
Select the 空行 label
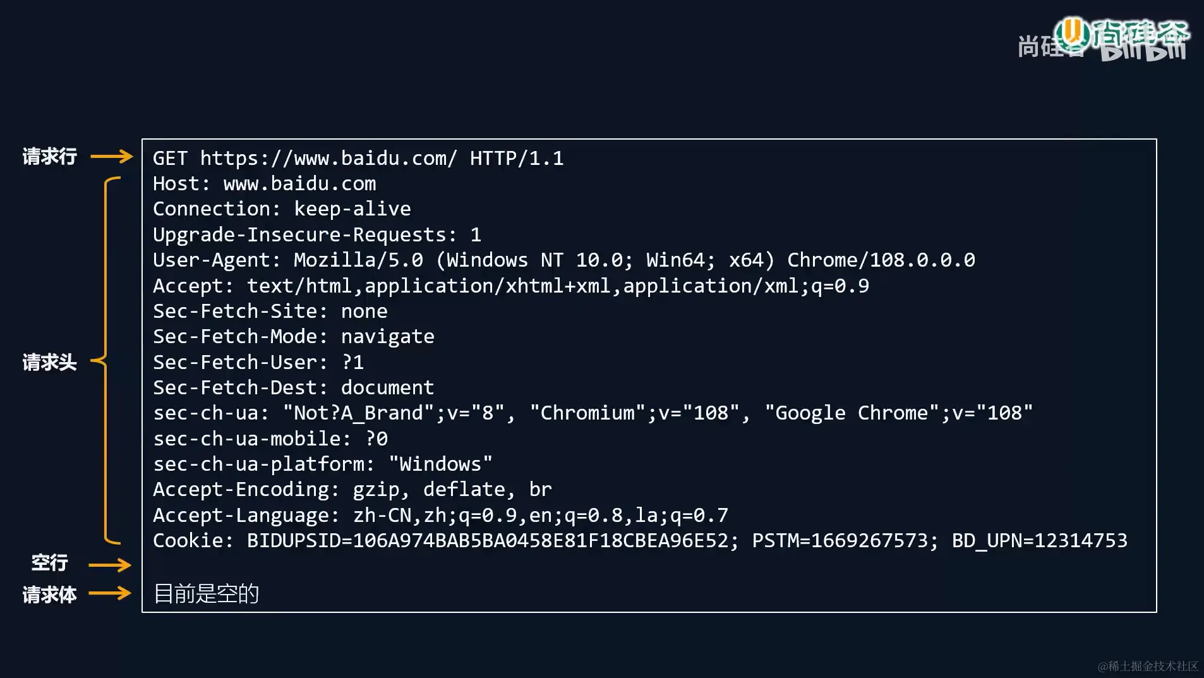(x=49, y=562)
